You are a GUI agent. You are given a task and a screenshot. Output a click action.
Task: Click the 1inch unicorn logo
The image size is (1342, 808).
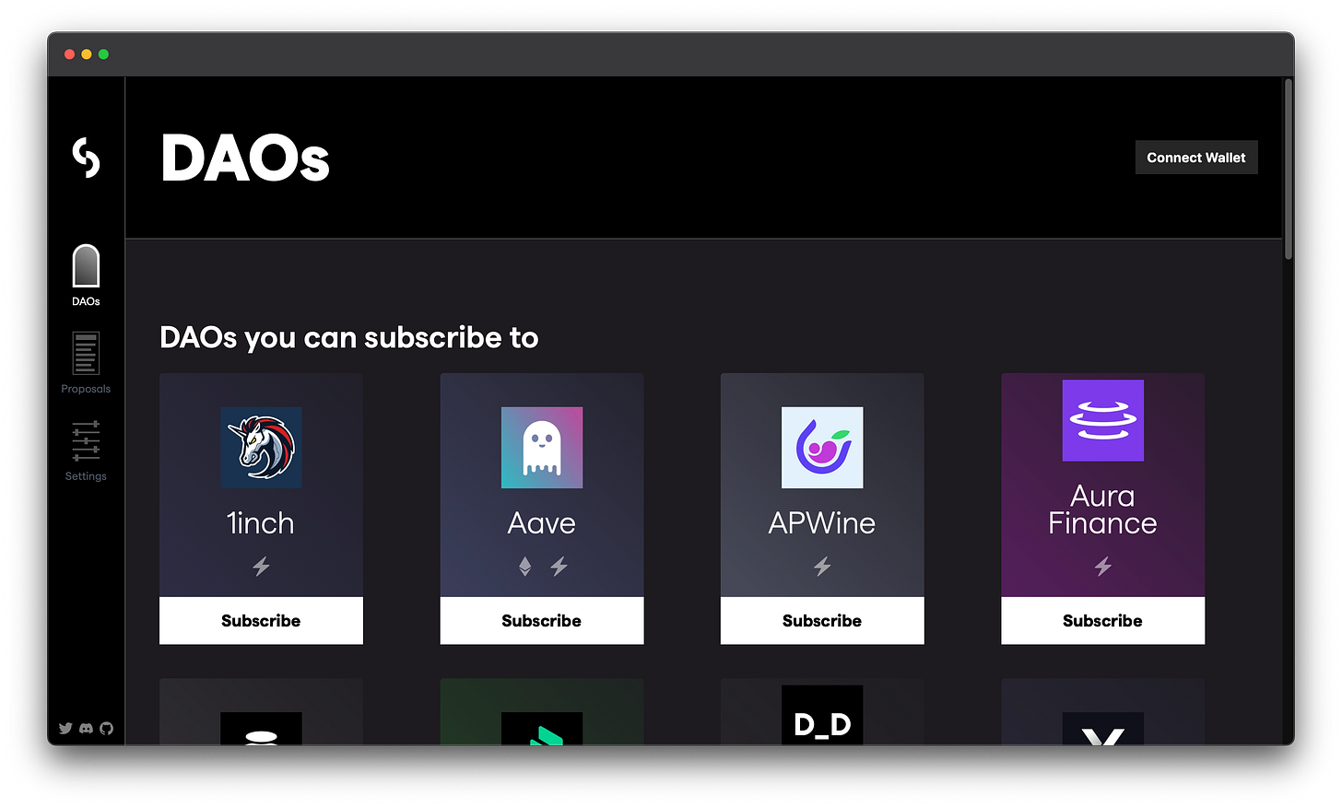click(261, 448)
